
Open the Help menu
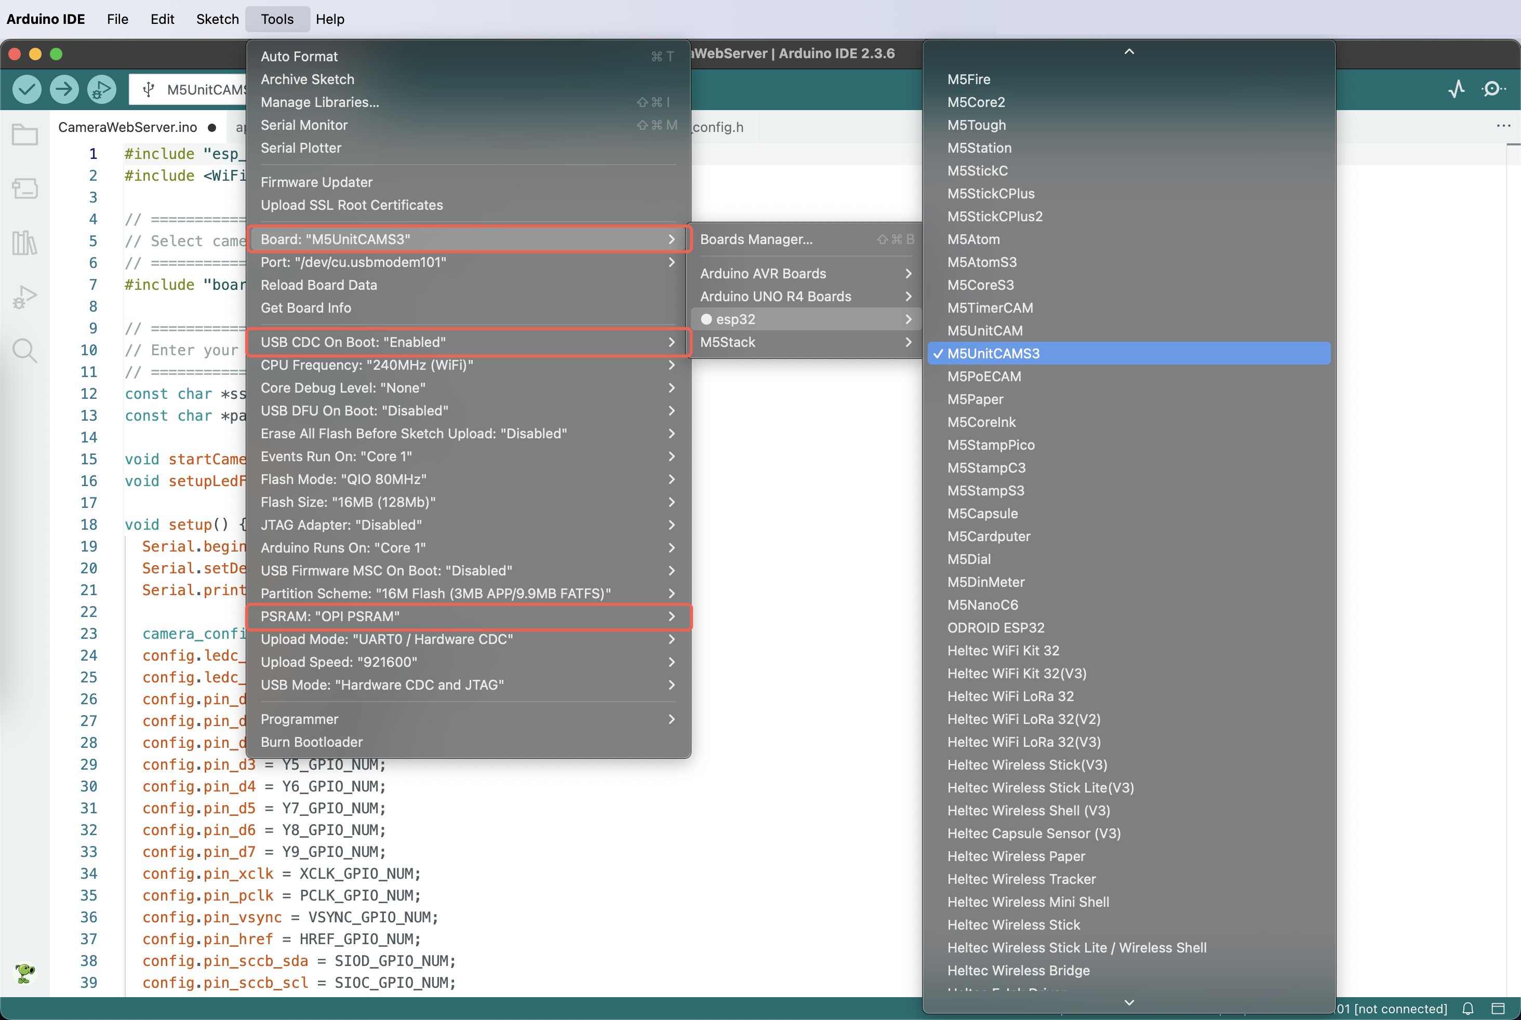pos(330,19)
